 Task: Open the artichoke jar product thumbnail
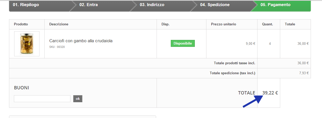pyautogui.click(x=27, y=44)
